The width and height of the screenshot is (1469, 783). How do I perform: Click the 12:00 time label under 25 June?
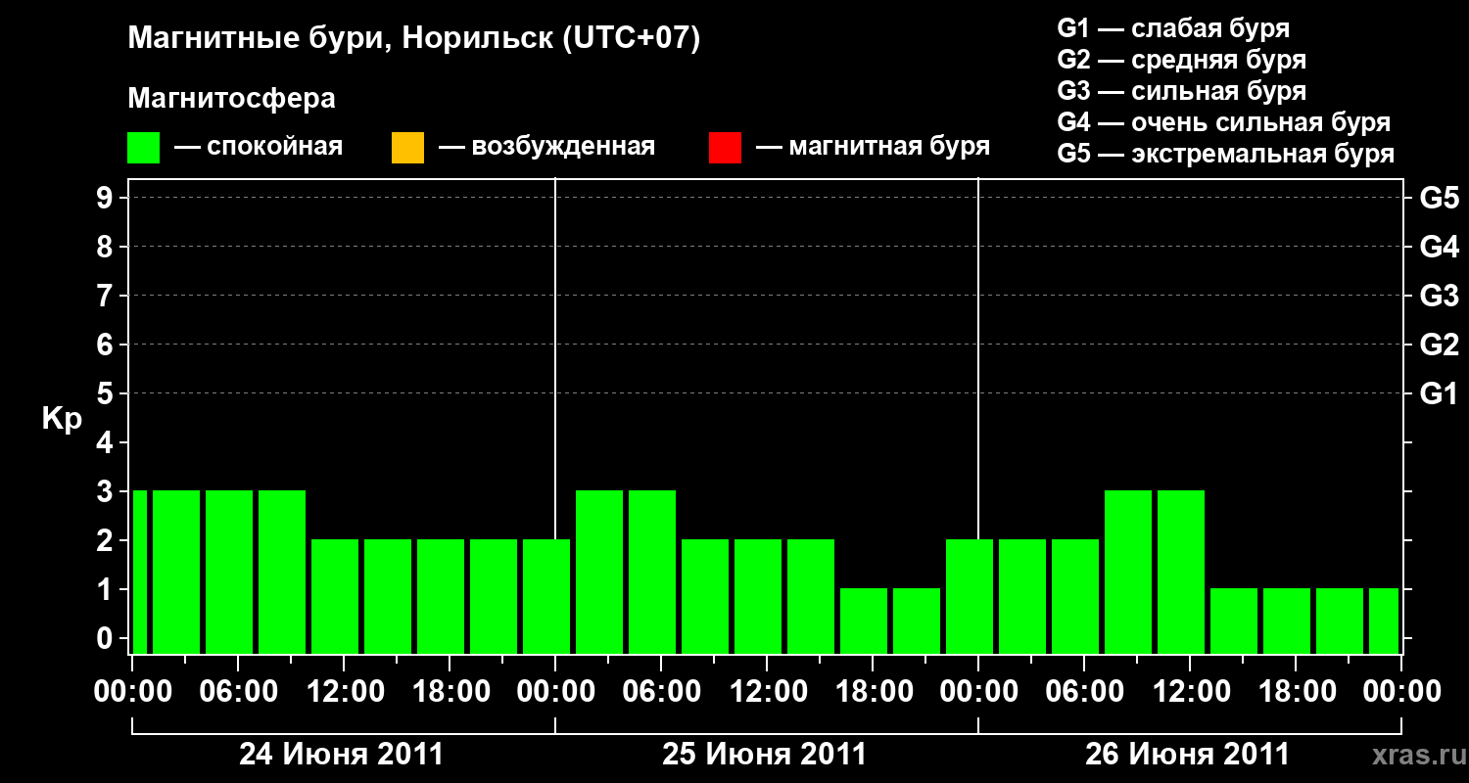point(767,692)
